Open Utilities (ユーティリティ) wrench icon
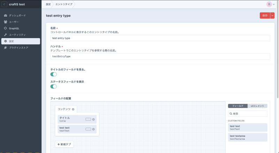This screenshot has width=279, height=153. click(x=6, y=35)
